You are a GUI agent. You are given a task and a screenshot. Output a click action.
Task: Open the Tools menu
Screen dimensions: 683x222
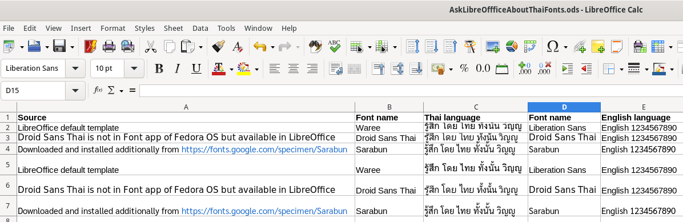point(226,28)
